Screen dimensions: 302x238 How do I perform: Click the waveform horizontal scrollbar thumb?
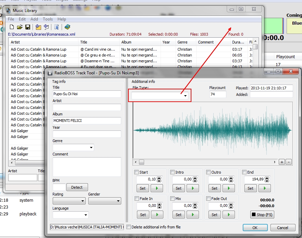click(x=141, y=162)
